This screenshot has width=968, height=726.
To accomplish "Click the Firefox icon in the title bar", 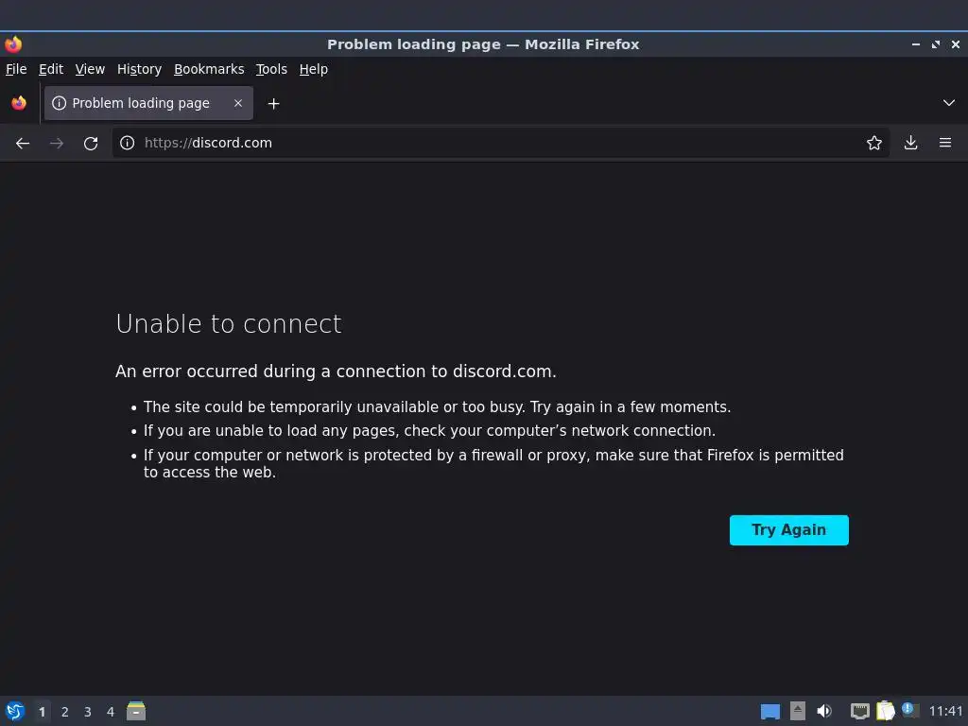I will 13,44.
